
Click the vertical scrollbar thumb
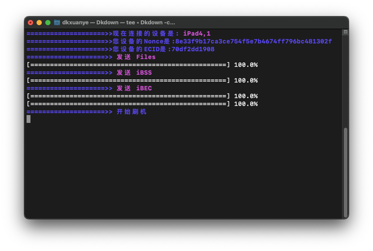345,172
